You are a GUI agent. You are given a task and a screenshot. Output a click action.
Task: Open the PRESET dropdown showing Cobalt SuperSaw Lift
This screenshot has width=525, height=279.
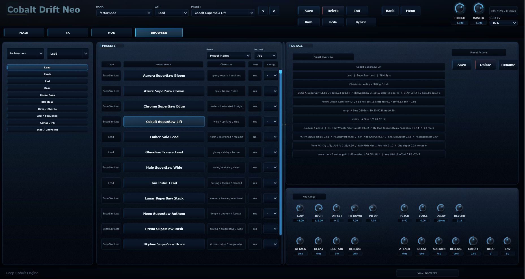click(223, 13)
